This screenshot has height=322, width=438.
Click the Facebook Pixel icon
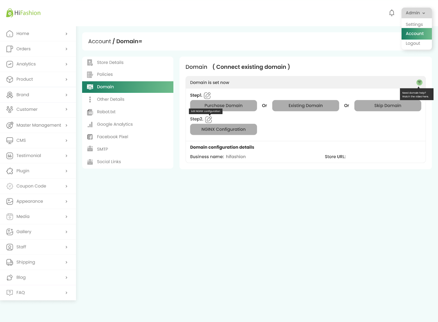[x=90, y=137]
